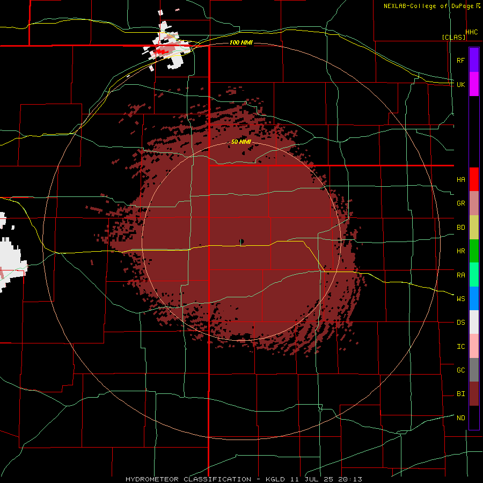
Task: Click the IC pink color swatch
Action: click(474, 346)
